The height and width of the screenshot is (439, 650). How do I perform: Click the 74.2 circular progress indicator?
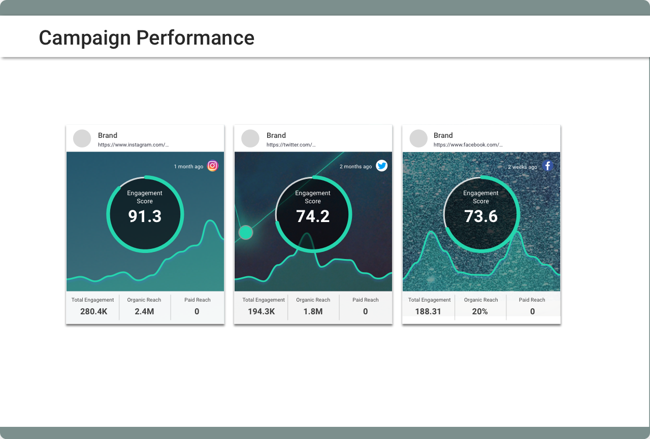click(x=313, y=214)
